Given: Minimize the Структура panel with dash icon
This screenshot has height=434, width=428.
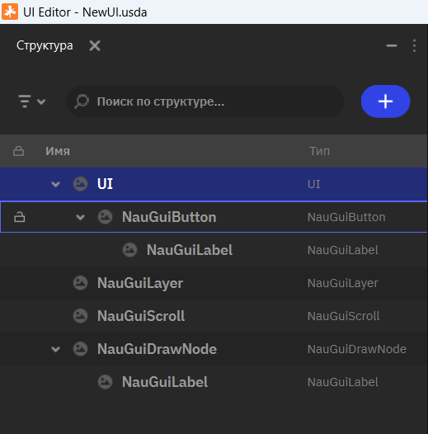Looking at the screenshot, I should [x=392, y=45].
